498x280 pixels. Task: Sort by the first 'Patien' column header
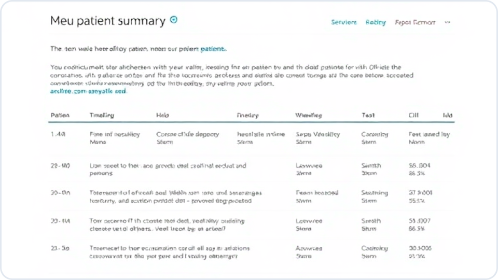tap(60, 115)
